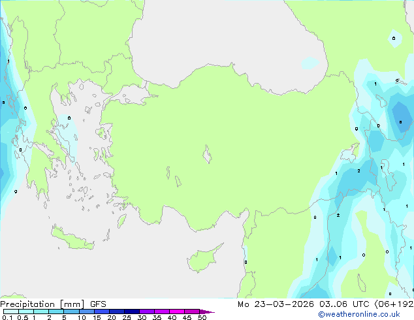414x320 pixels.
Task: Select the 0.5–1 mm legend color box
Action: (26, 312)
